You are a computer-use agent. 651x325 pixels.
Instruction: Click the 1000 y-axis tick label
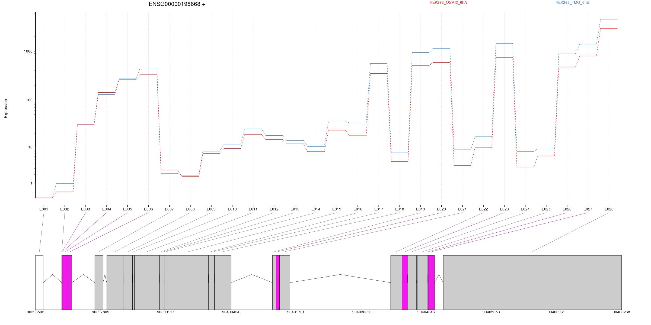[28, 51]
